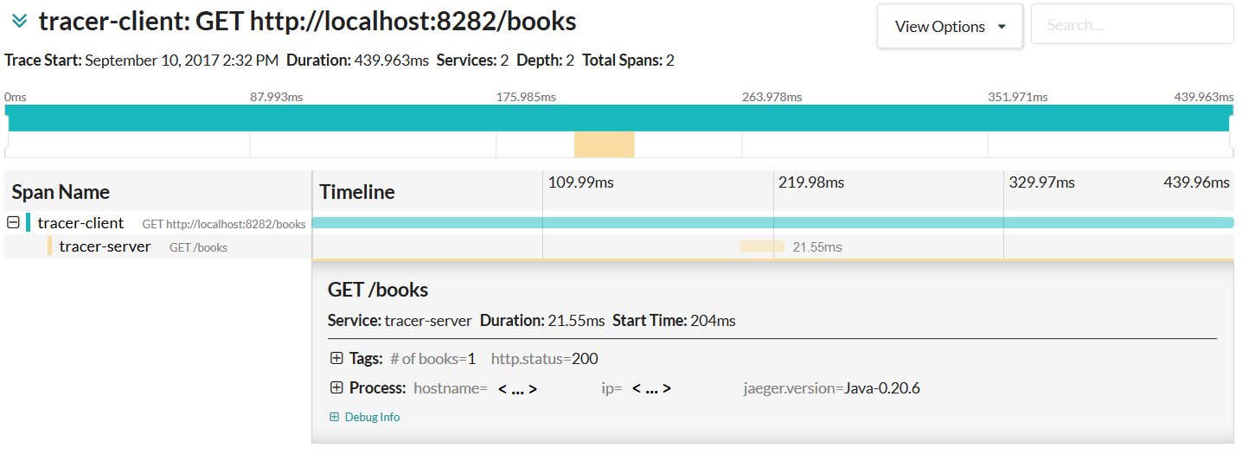1242x454 pixels.
Task: Expand the Process section plus icon
Action: [336, 388]
